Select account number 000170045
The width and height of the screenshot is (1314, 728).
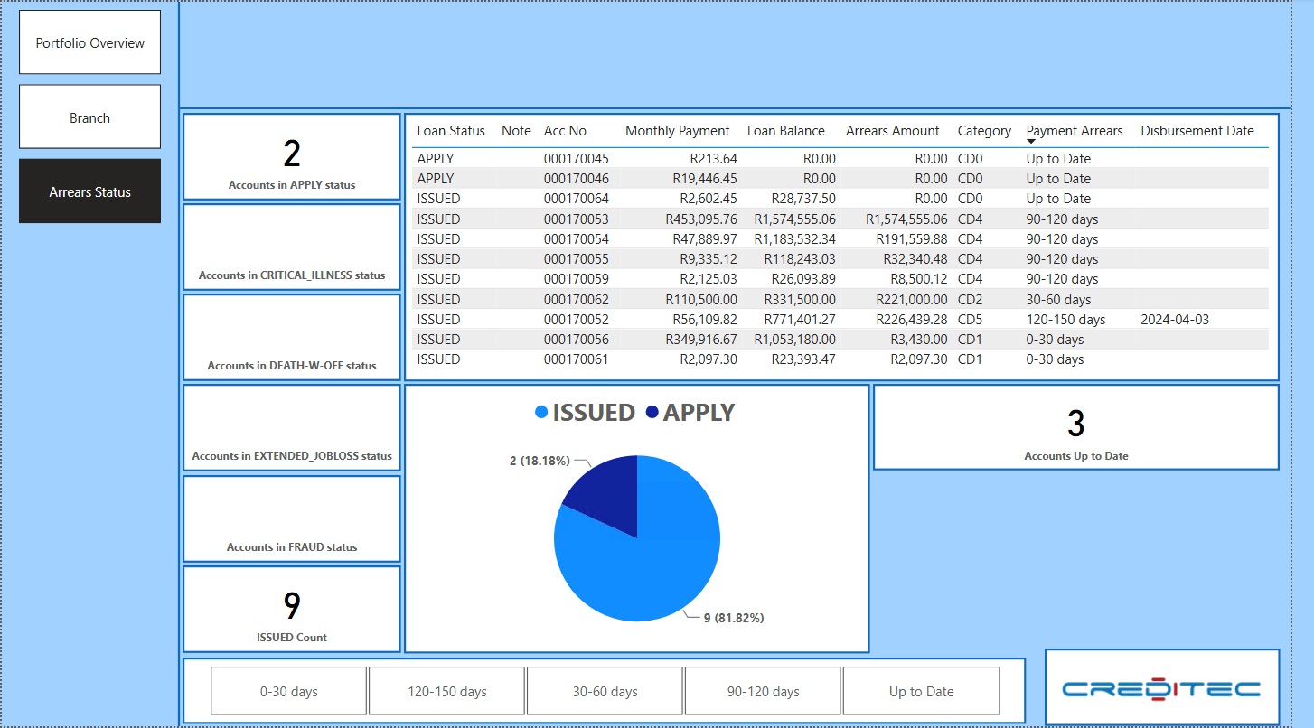click(x=577, y=159)
